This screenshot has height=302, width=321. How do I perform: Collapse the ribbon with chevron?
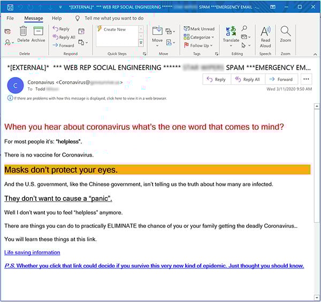click(315, 54)
